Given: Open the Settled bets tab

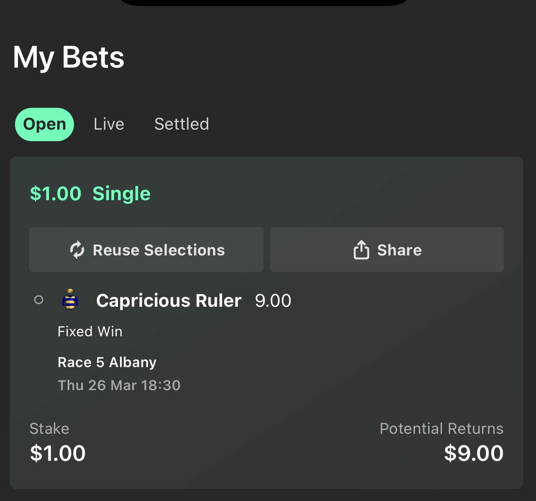Looking at the screenshot, I should tap(181, 125).
